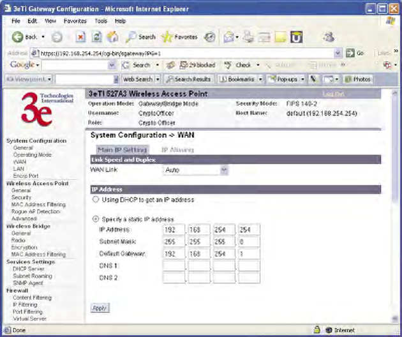Screen dimensions: 402x337
Task: Open the Web Search dropdown arrow
Action: click(x=158, y=79)
